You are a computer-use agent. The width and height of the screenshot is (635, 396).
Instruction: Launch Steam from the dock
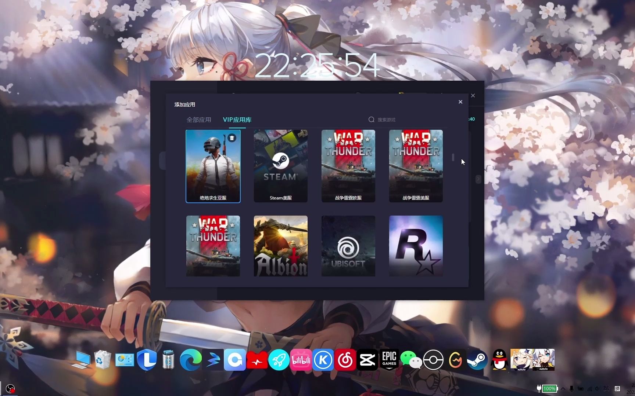[x=477, y=360]
